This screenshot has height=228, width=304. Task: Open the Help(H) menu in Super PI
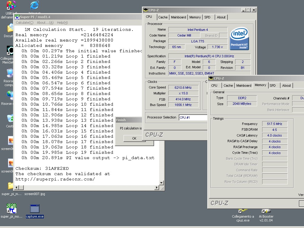(62, 23)
